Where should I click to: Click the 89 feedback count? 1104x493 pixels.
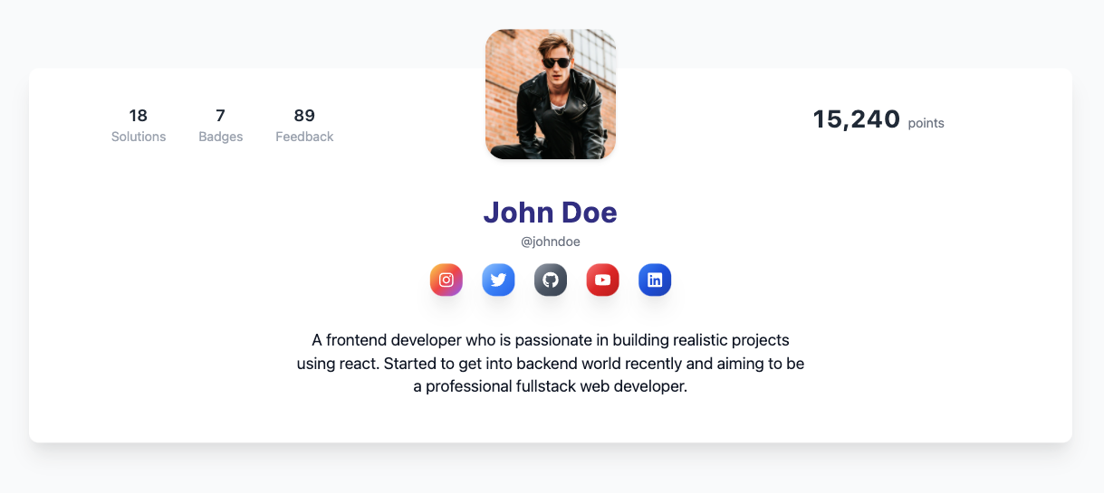pos(304,115)
